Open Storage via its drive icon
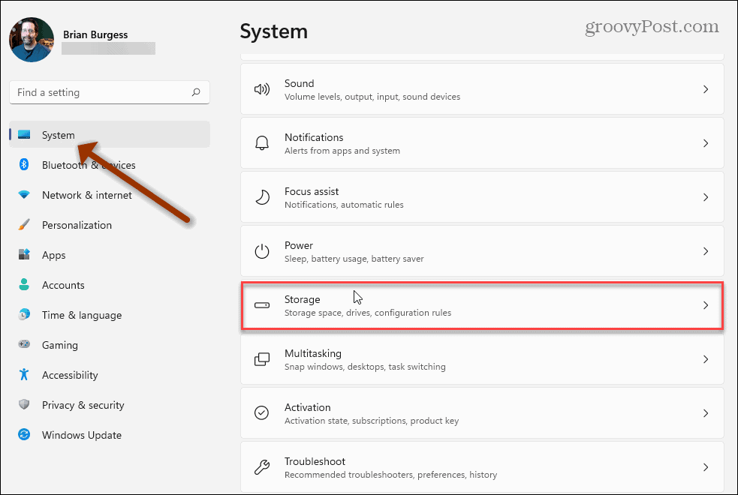738x495 pixels. 261,305
